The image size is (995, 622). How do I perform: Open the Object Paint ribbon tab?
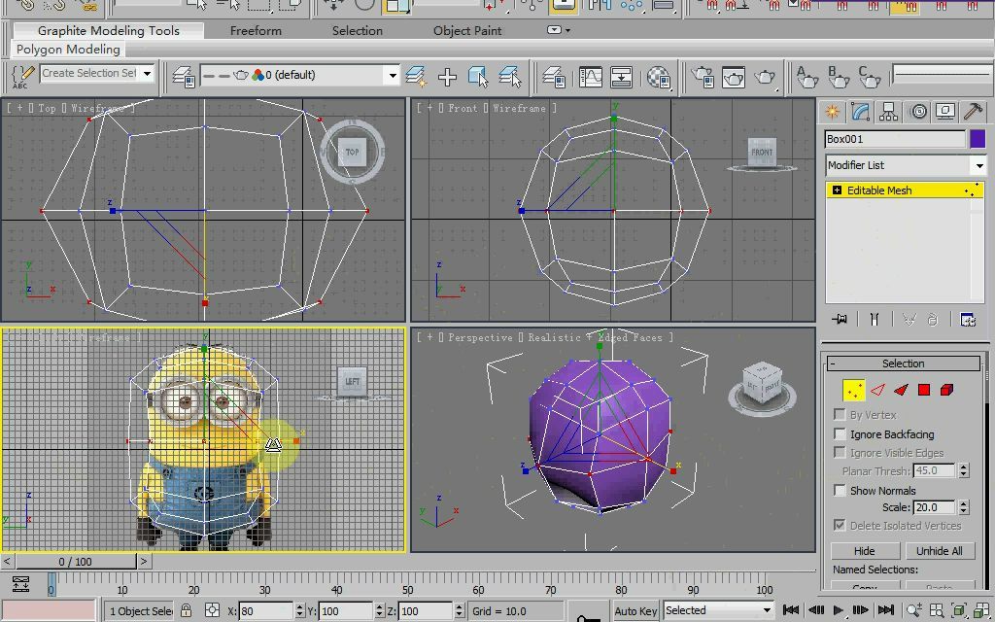click(466, 30)
